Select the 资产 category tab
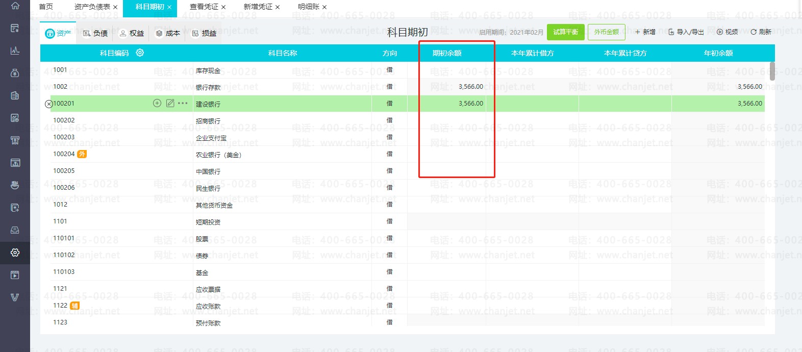 (x=58, y=33)
